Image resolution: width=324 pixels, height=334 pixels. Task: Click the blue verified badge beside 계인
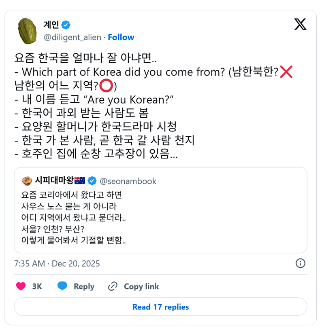(66, 25)
